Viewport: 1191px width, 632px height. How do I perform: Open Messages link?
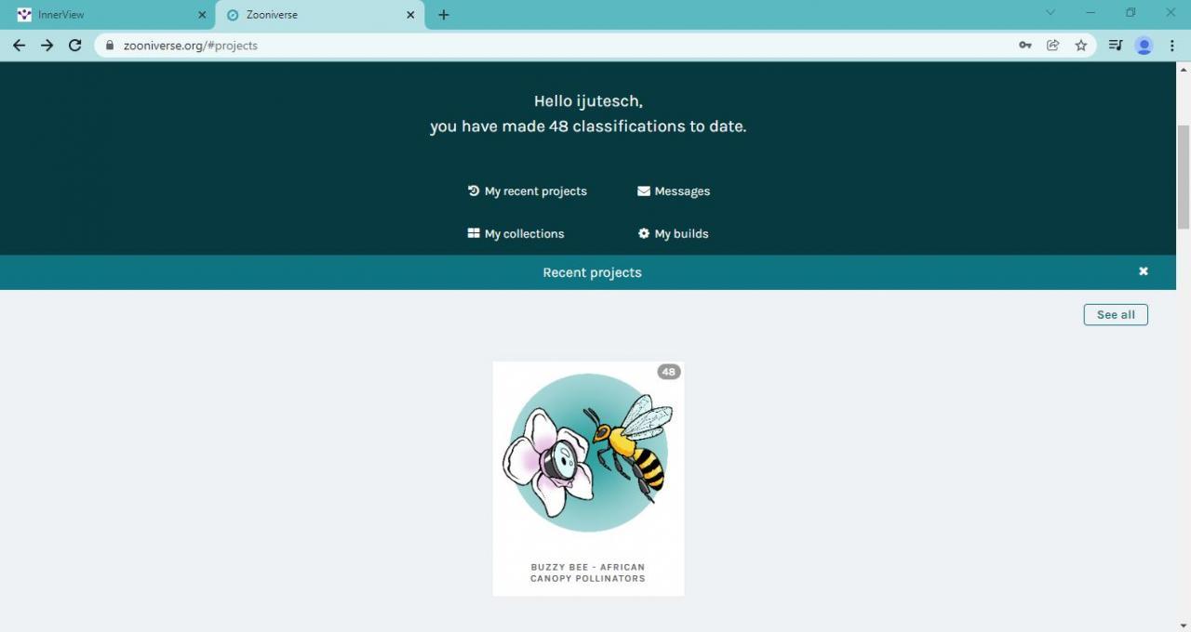[x=674, y=191]
